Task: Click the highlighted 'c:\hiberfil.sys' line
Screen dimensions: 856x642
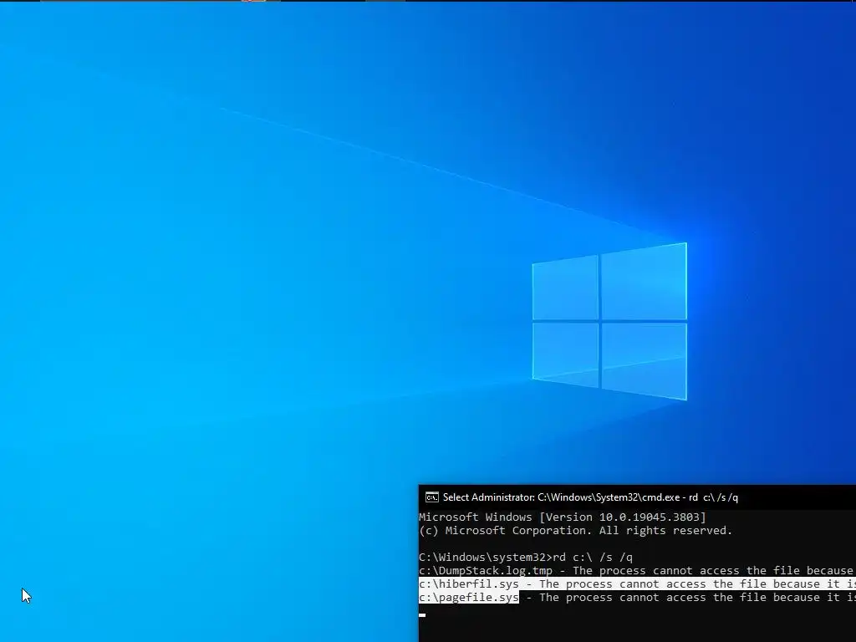Action: pyautogui.click(x=637, y=584)
